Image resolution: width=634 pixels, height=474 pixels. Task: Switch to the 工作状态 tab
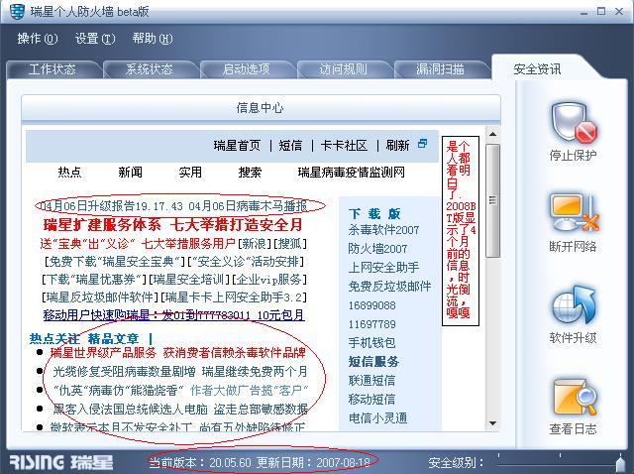[53, 69]
